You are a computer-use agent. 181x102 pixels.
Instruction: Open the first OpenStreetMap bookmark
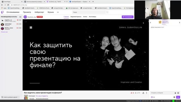pyautogui.click(x=14, y=8)
